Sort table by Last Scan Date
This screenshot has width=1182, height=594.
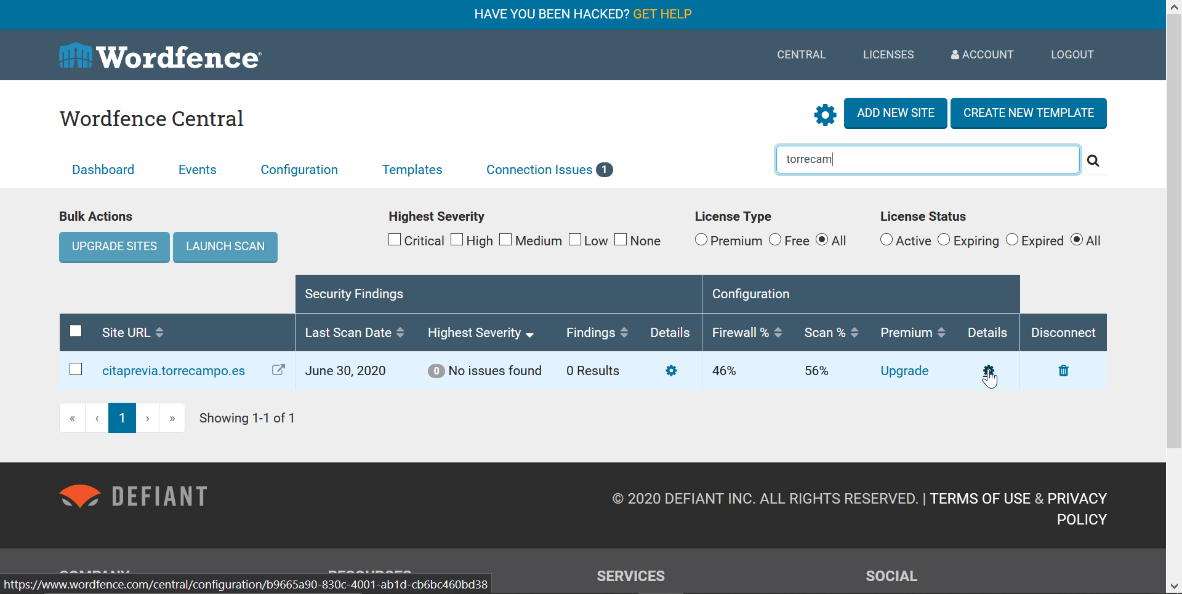(x=354, y=333)
